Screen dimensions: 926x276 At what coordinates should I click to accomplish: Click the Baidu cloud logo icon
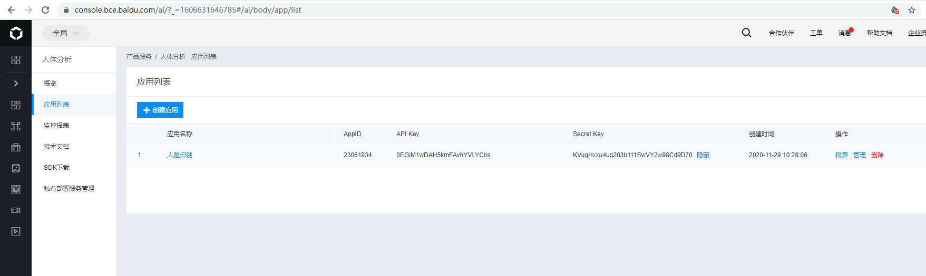tap(16, 34)
